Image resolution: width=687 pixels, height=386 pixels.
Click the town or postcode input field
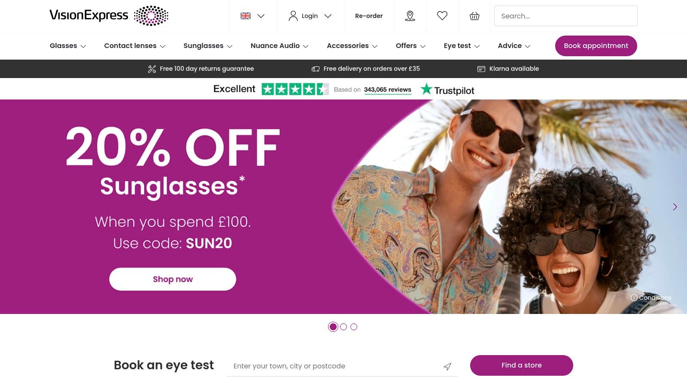pos(335,366)
